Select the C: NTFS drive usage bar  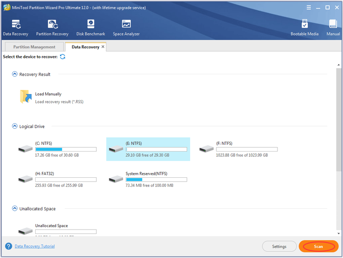(x=66, y=149)
